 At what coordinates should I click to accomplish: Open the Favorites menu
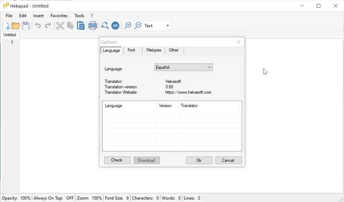click(59, 16)
